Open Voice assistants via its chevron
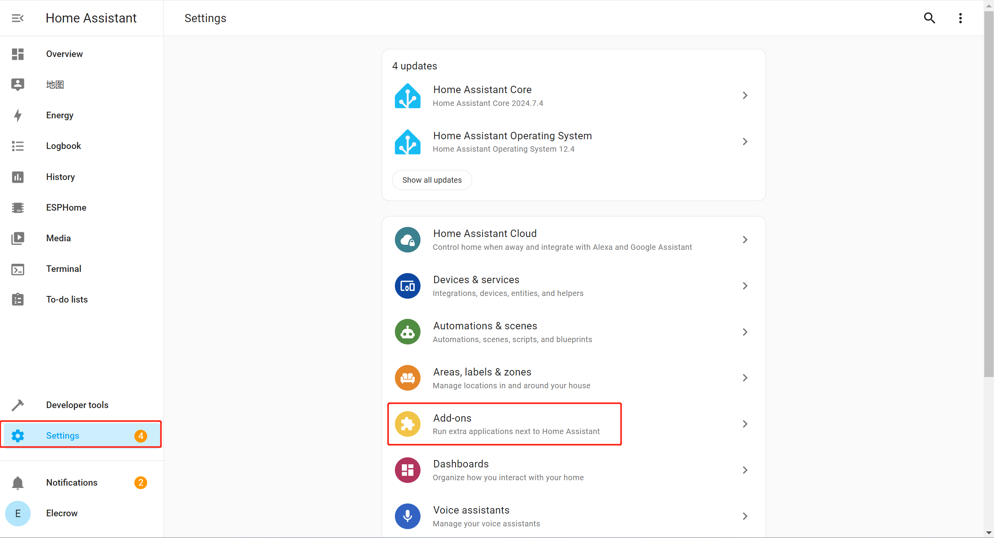This screenshot has height=538, width=994. click(745, 516)
